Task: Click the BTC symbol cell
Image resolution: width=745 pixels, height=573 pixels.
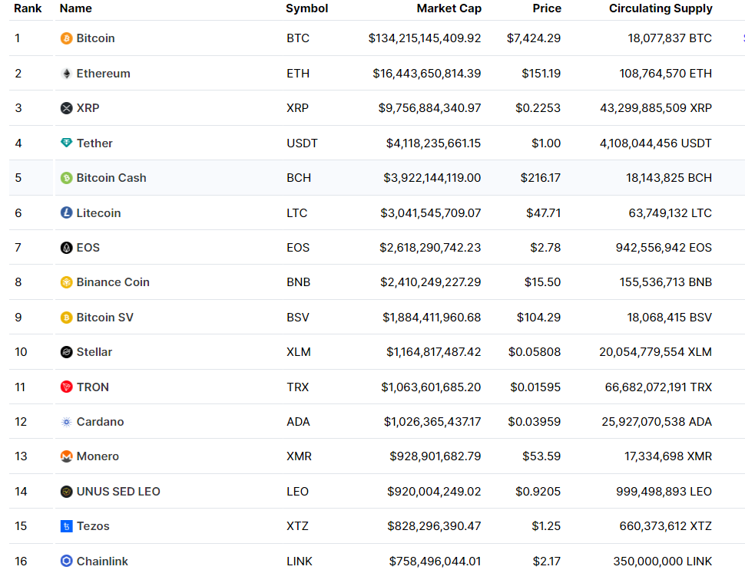Action: tap(298, 38)
